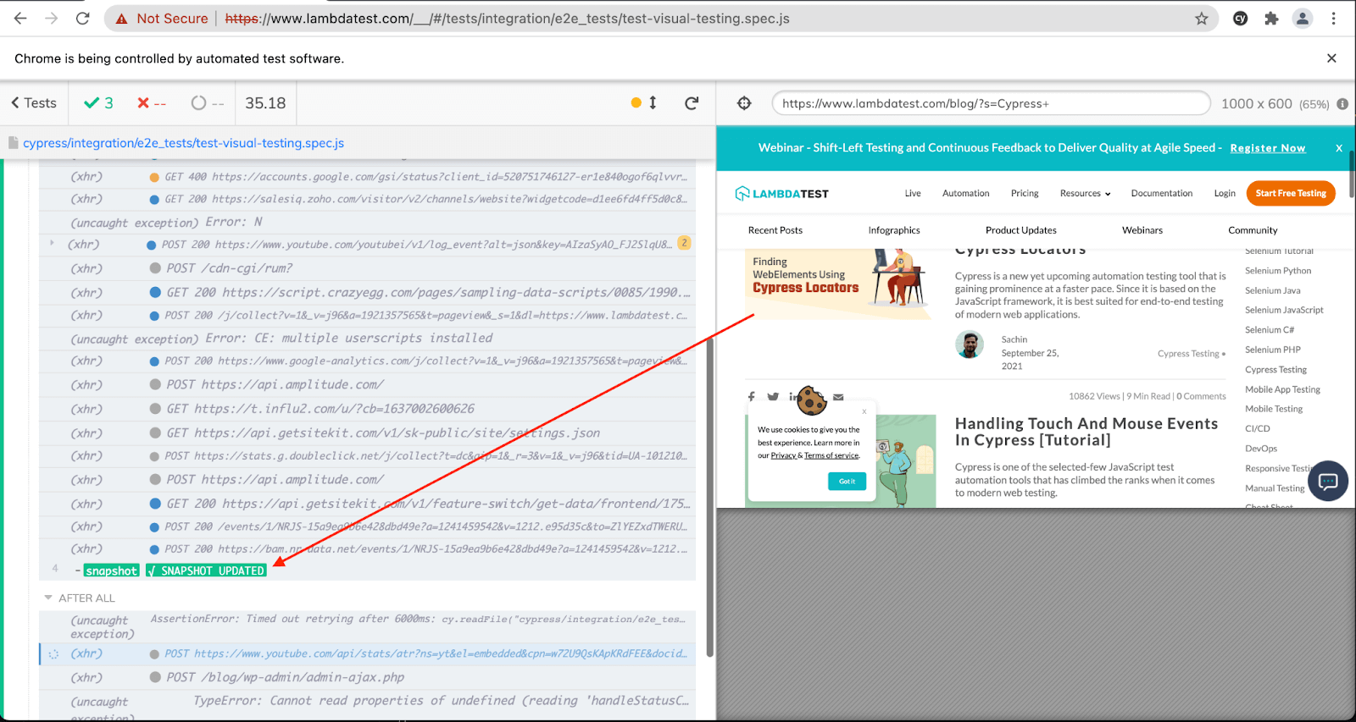
Task: Open the Cypress extension icon
Action: coord(1241,19)
